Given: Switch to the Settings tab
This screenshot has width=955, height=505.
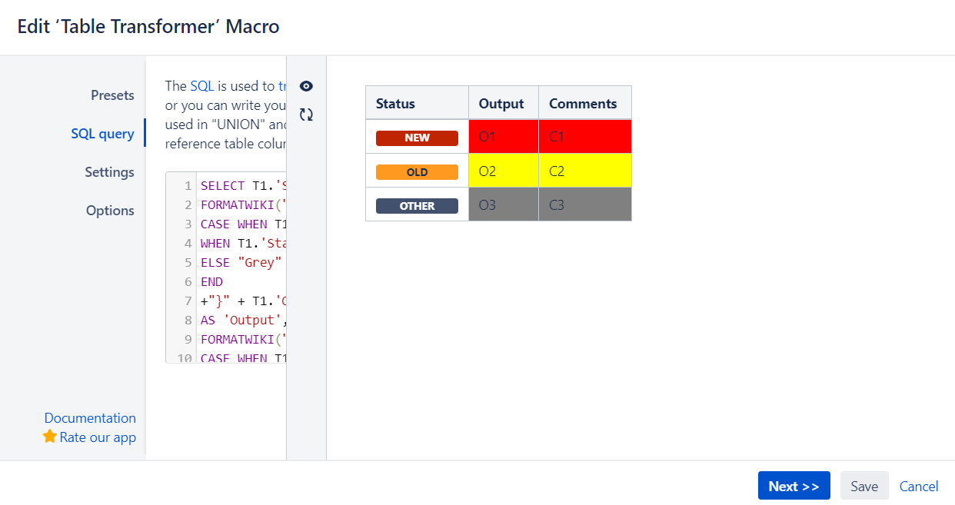Looking at the screenshot, I should coord(109,171).
